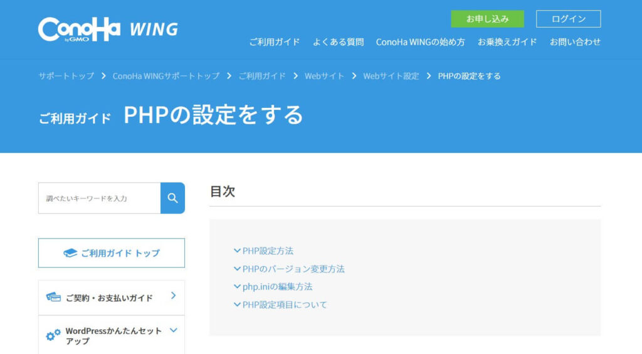The image size is (642, 354).
Task: Click the ConoHa WING logo
Action: 108,29
